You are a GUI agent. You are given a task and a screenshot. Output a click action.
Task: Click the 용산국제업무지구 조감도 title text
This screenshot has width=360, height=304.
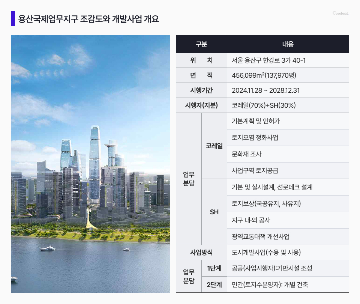click(x=89, y=19)
